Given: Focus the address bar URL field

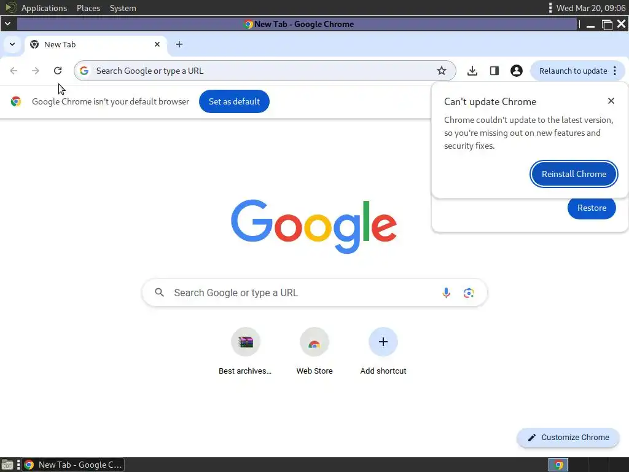Looking at the screenshot, I should pos(265,71).
